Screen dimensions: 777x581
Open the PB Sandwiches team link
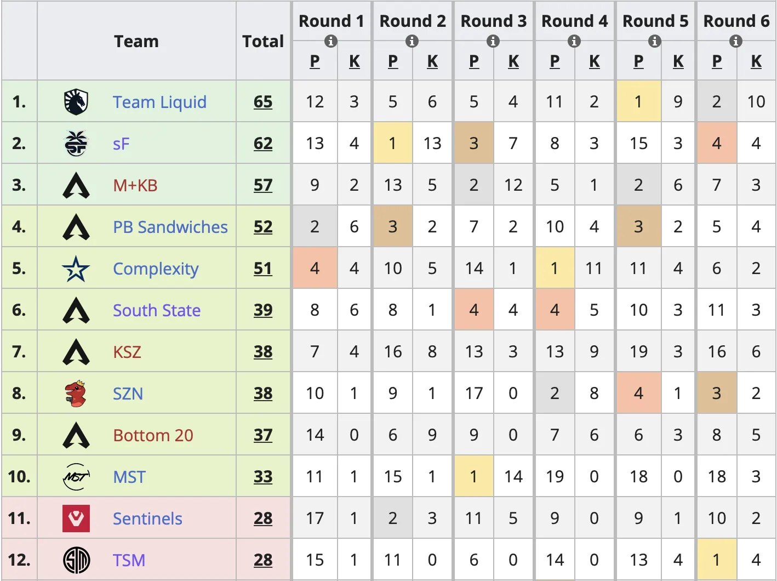170,227
